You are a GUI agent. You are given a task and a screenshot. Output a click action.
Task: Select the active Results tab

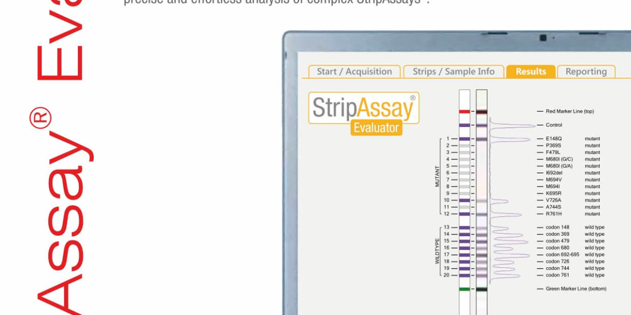(x=531, y=72)
